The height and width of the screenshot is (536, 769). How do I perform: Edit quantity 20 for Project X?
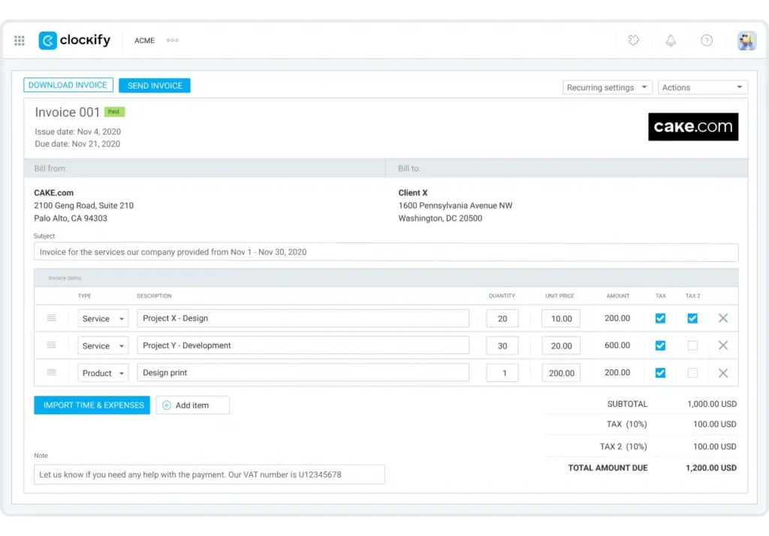502,319
